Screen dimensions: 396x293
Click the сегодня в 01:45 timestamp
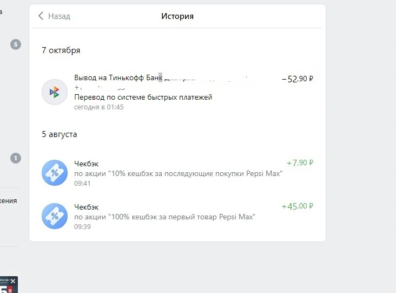(x=99, y=107)
